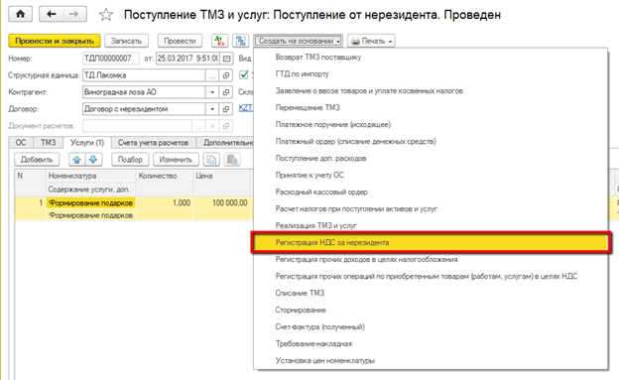Screen dimensions: 619x380
Task: Move row down with blue arrow
Action: [93, 160]
